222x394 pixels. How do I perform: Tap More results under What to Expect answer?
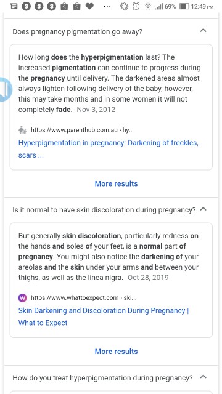coord(117,352)
